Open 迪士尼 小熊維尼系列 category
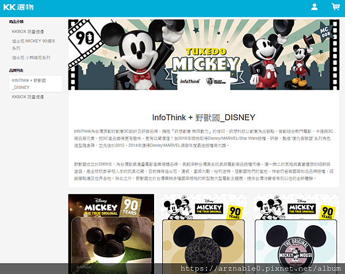This screenshot has height=274, width=345. pos(31,57)
